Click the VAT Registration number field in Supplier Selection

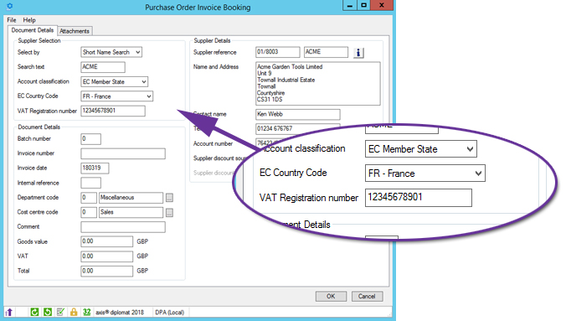[x=113, y=111]
